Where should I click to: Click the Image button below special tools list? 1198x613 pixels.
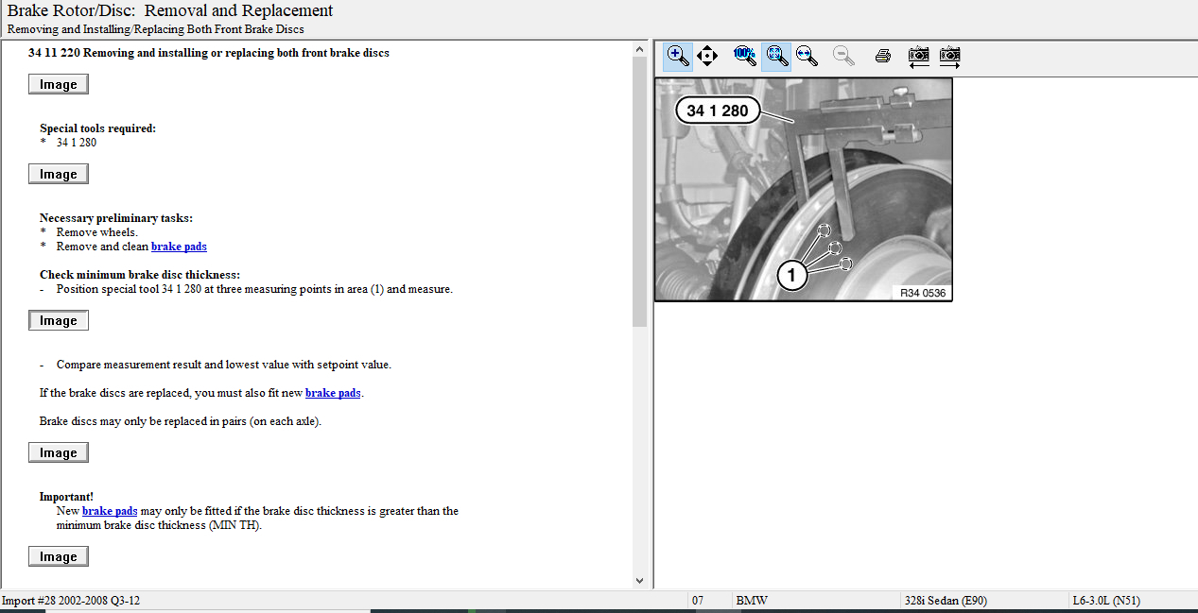59,174
